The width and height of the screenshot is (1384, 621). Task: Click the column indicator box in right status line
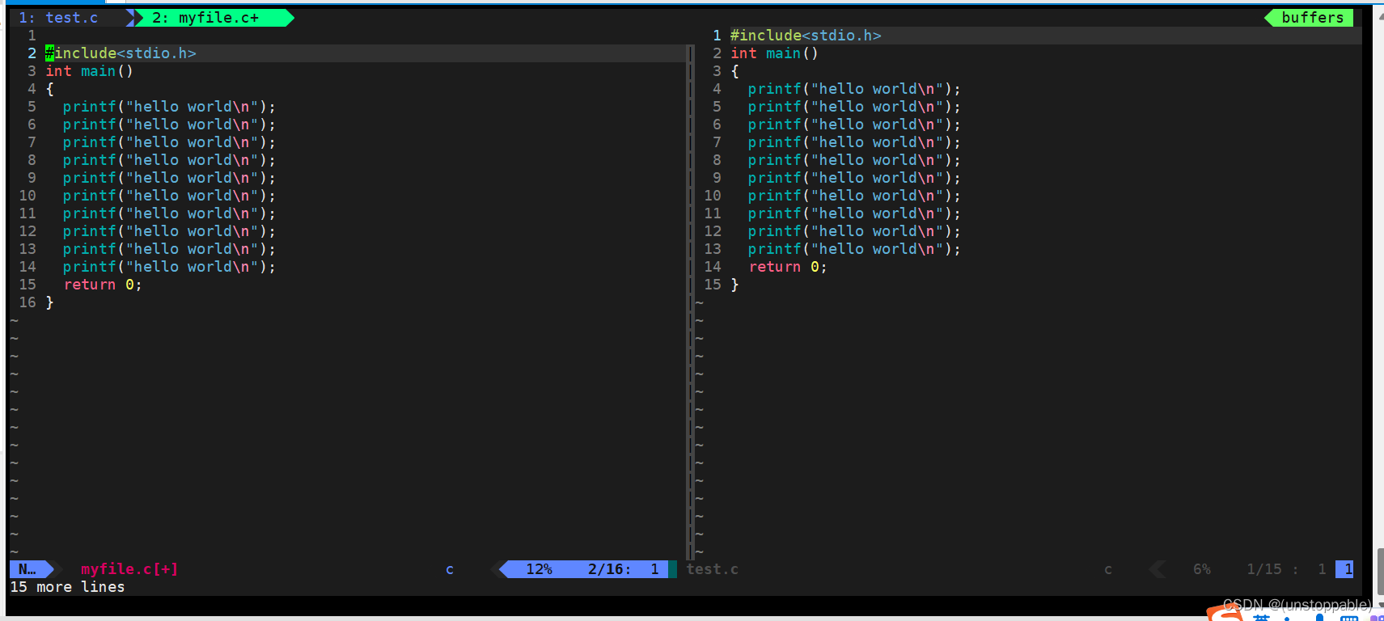point(1344,569)
